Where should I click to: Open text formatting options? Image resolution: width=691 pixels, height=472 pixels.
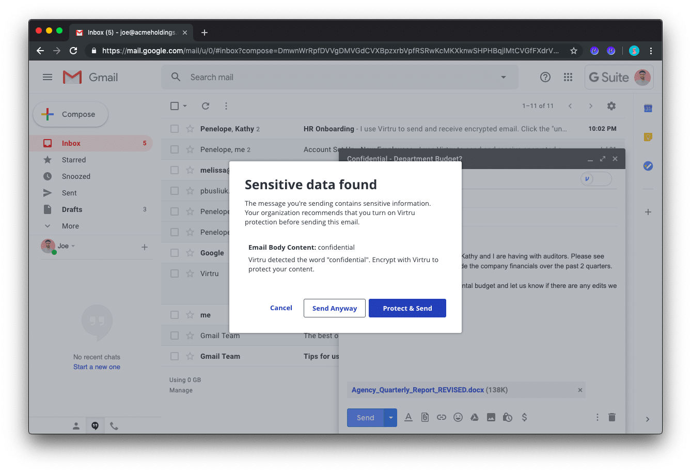tap(409, 417)
